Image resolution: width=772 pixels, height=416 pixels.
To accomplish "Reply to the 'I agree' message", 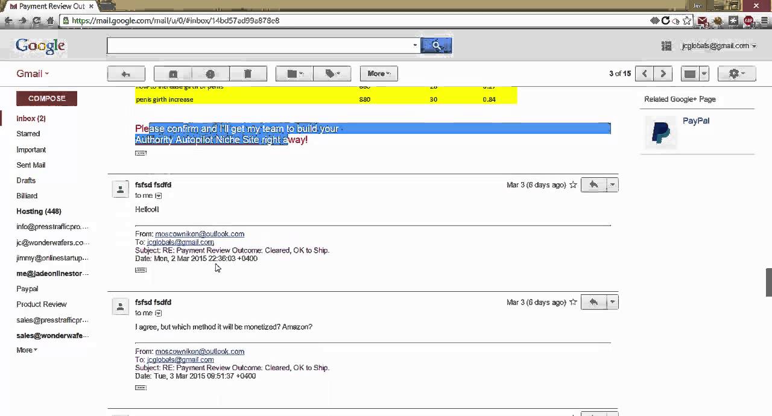I will click(594, 302).
